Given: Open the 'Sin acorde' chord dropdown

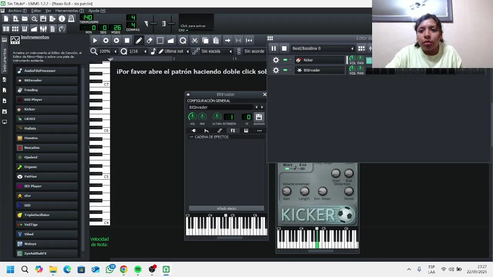Looking at the screenshot, I should 255,51.
